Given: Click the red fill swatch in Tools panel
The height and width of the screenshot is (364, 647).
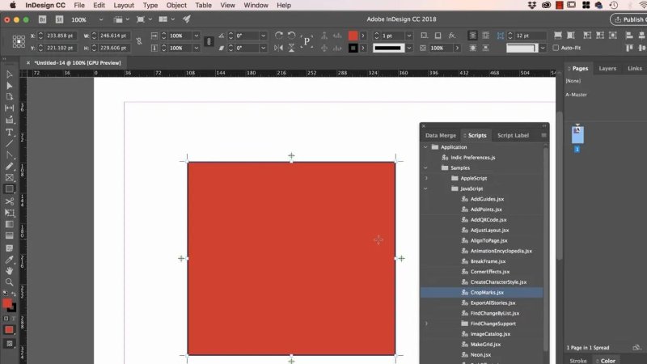Looking at the screenshot, I should pos(7,304).
